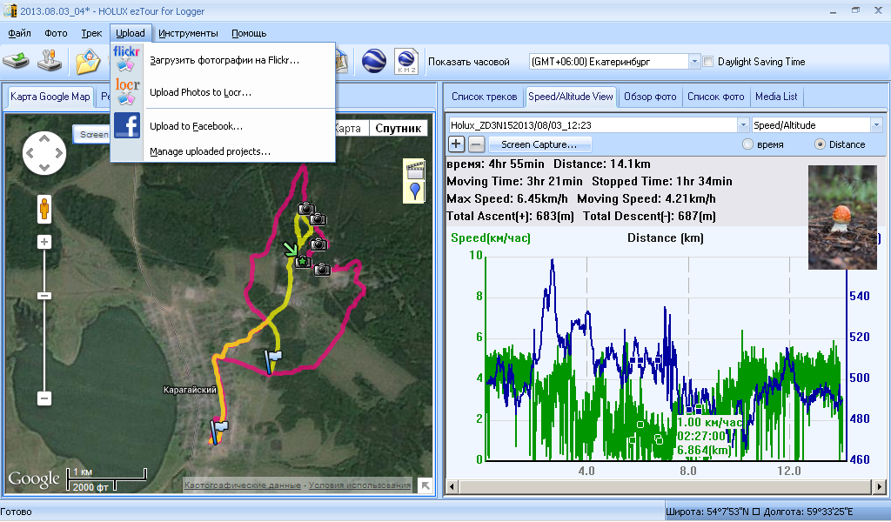Click the green star camera marker on track
Viewport: 891px width, 522px height.
pyautogui.click(x=302, y=261)
